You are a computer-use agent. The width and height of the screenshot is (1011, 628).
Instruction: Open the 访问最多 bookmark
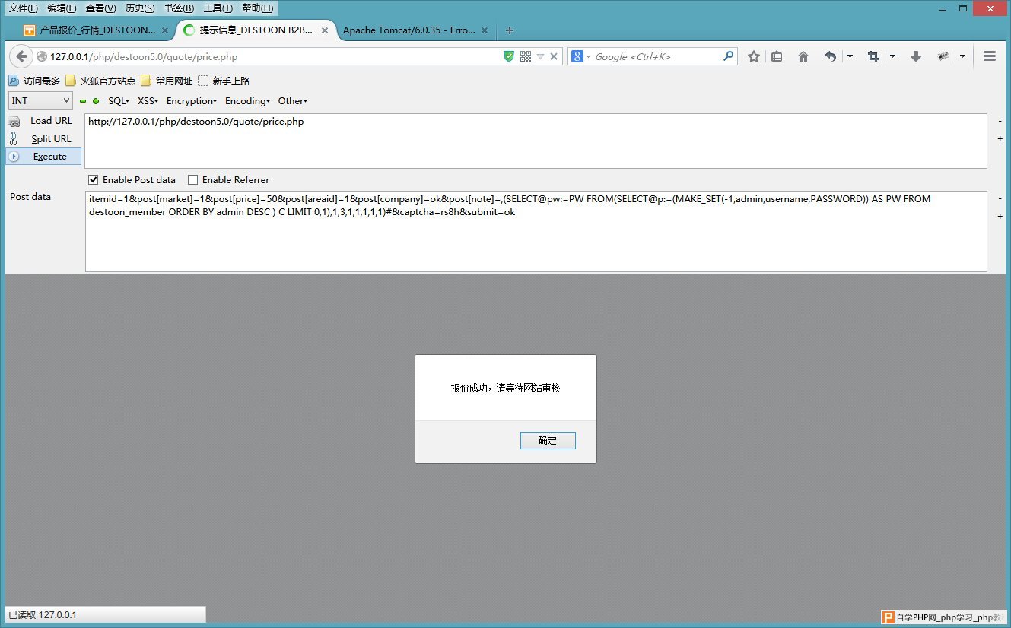(34, 81)
